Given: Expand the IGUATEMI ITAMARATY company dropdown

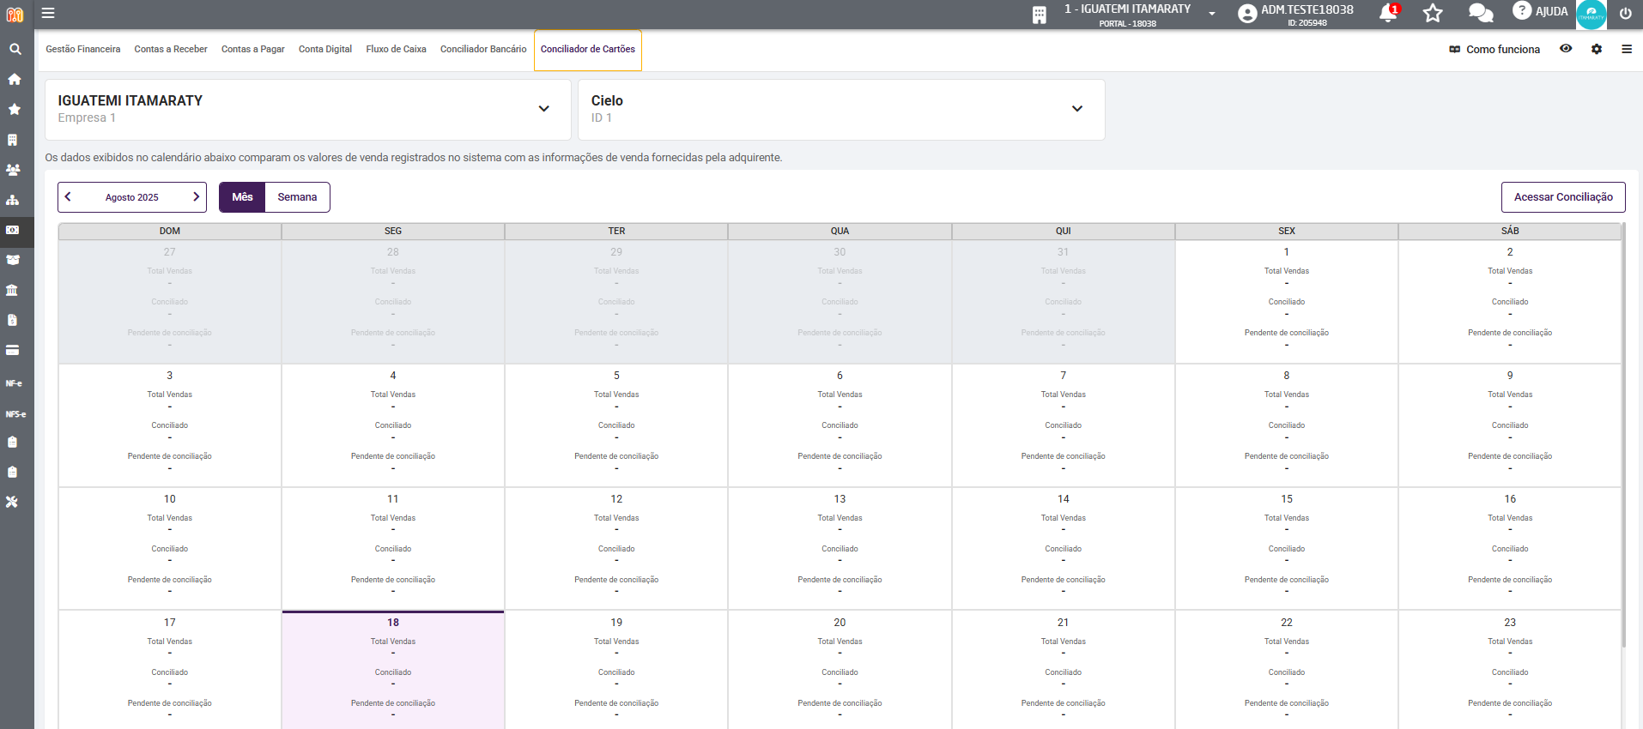Looking at the screenshot, I should pyautogui.click(x=543, y=109).
